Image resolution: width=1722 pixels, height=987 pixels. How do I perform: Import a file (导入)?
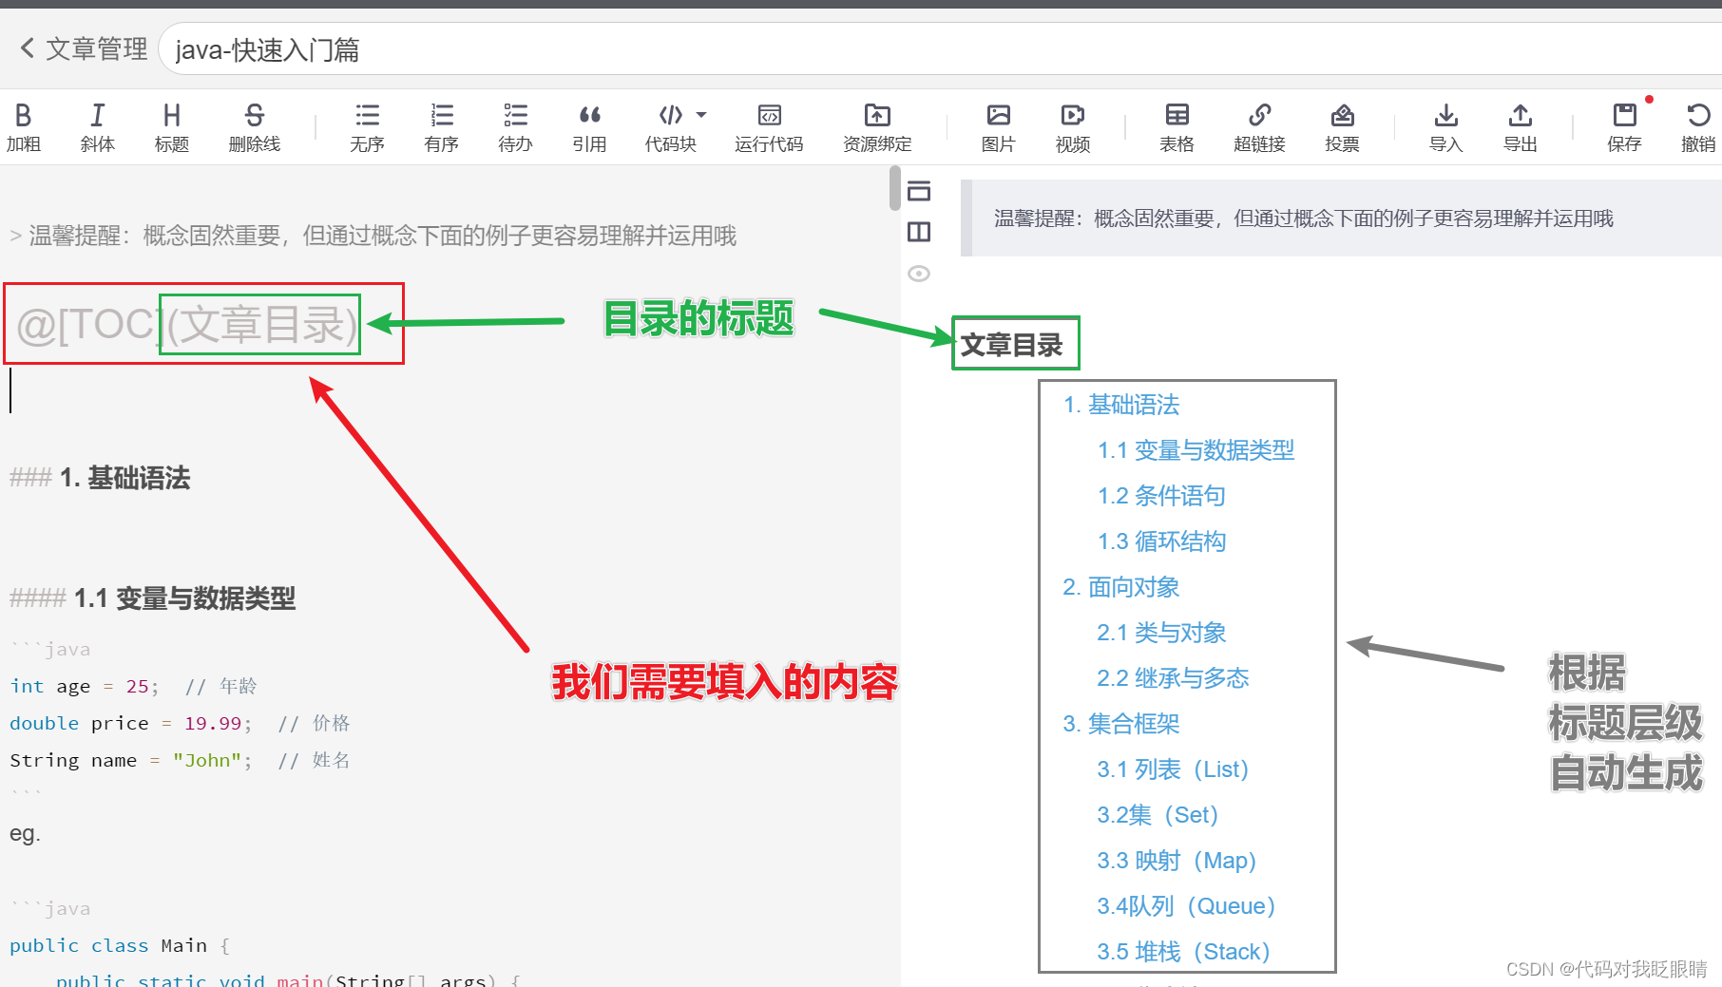tap(1445, 127)
